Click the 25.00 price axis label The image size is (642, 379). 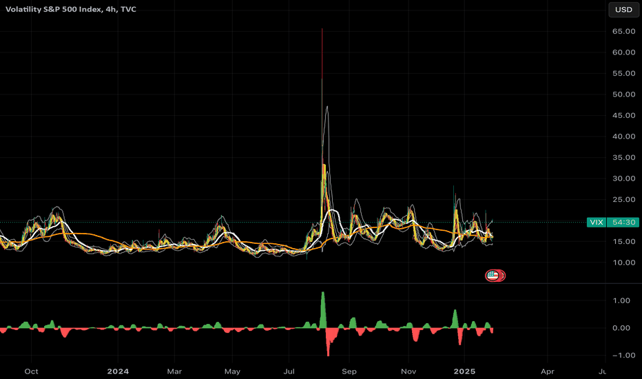click(x=623, y=200)
